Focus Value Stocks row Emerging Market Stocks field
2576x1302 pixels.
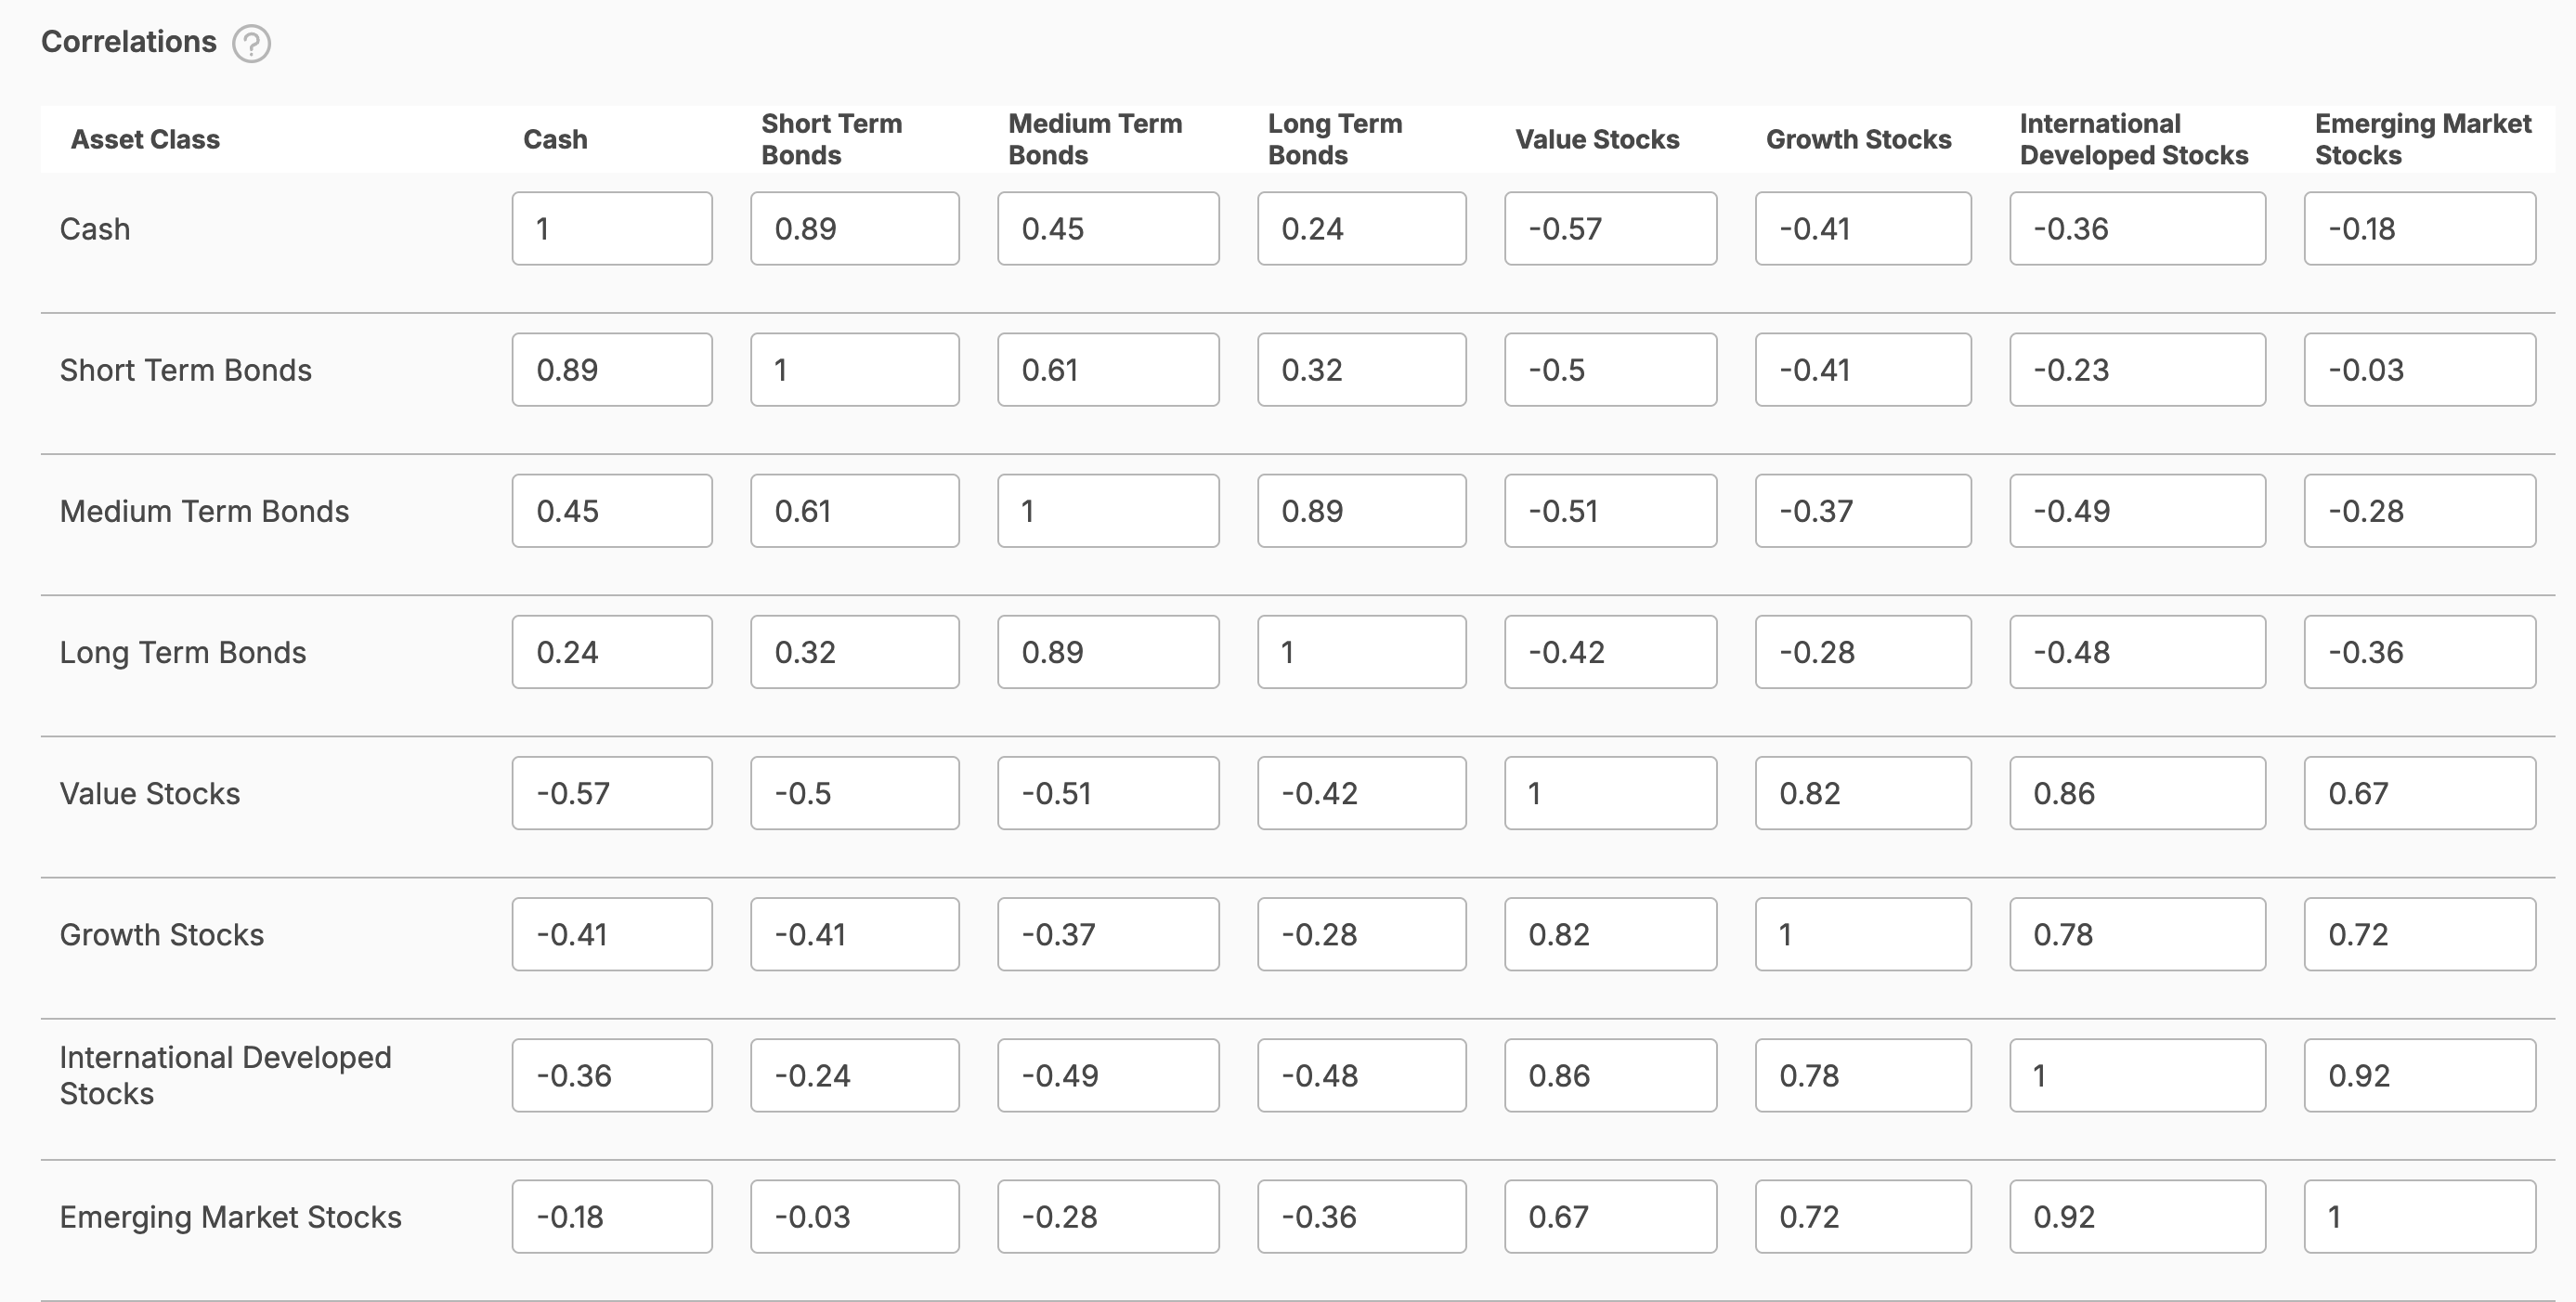pyautogui.click(x=2419, y=793)
